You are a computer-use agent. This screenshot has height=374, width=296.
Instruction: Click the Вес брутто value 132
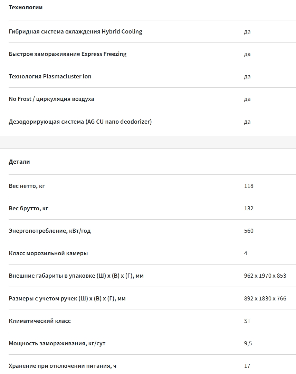pos(249,208)
